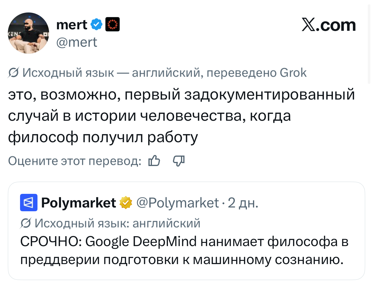This screenshot has width=373, height=287.
Task: Click the "Оцените этот перевод" label
Action: (75, 161)
